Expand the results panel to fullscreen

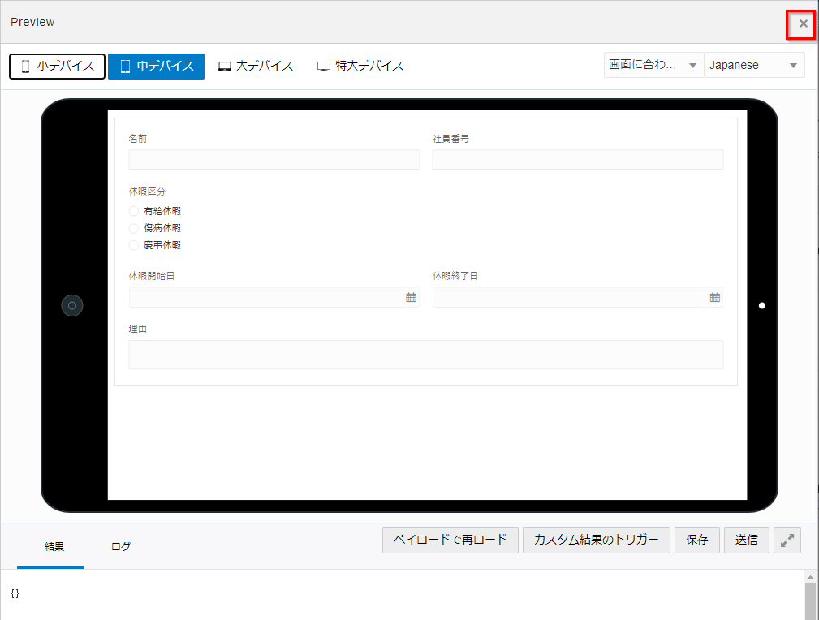click(x=787, y=540)
